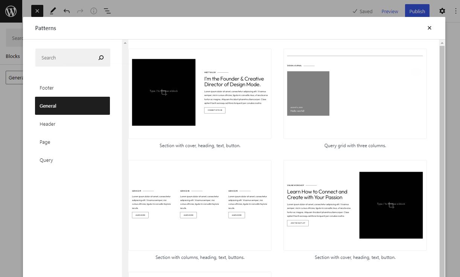Click the search magnifier in Patterns
The image size is (460, 277).
(101, 58)
